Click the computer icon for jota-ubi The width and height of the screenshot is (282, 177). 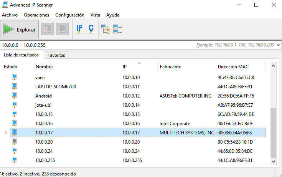pyautogui.click(x=15, y=105)
